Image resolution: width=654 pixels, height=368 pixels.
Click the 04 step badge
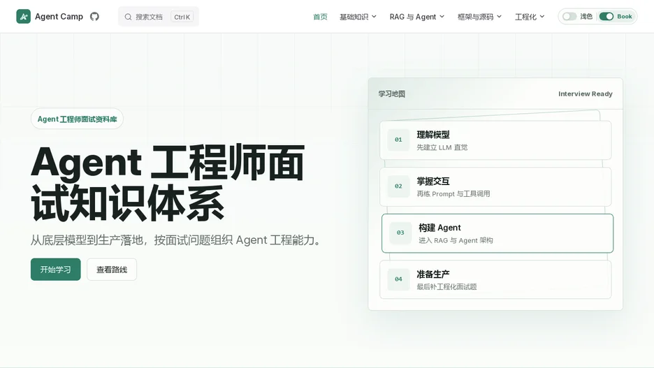pyautogui.click(x=398, y=279)
